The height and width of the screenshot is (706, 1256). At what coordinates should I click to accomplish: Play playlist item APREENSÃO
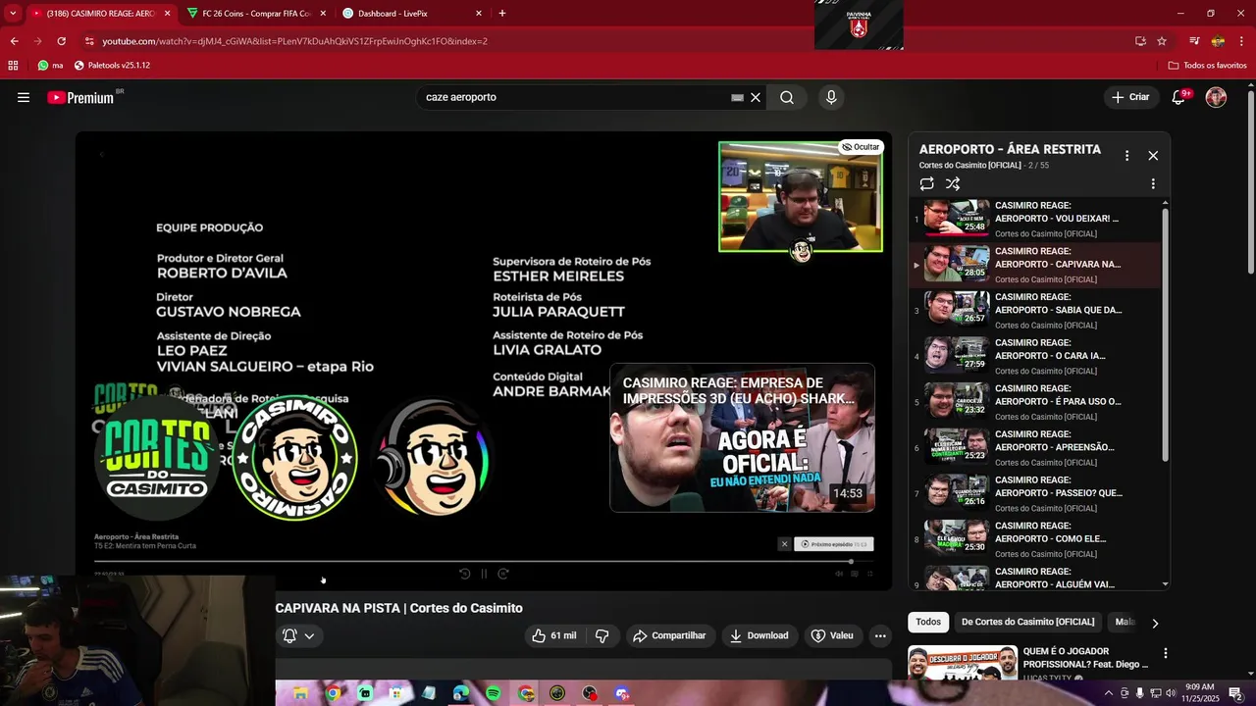tap(1035, 447)
